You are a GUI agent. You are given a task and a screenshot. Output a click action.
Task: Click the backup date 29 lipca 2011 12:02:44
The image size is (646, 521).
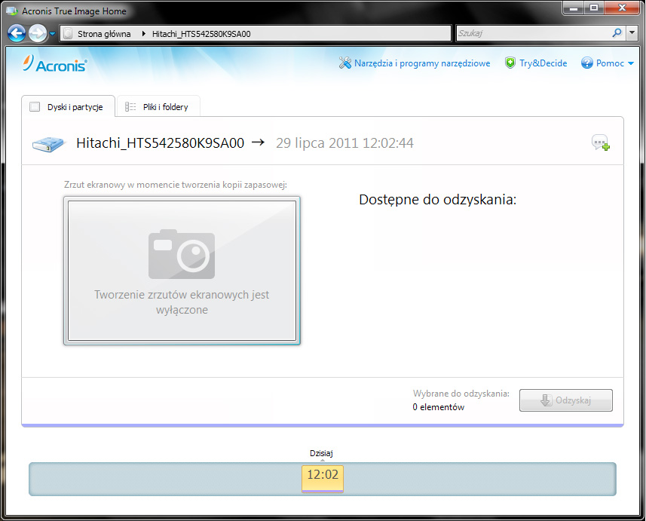tap(344, 143)
